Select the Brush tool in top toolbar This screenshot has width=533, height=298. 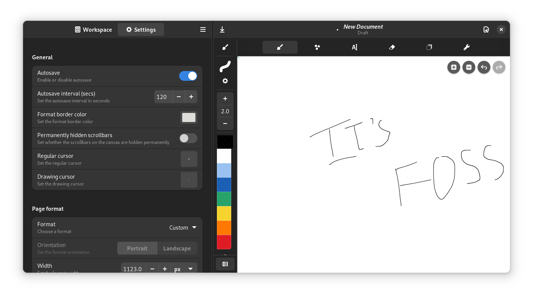(x=280, y=47)
